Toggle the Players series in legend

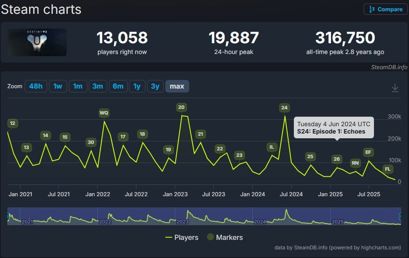[182, 237]
